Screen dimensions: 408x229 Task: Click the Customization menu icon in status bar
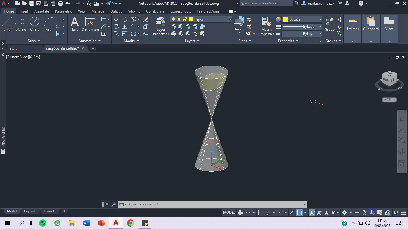click(x=404, y=213)
